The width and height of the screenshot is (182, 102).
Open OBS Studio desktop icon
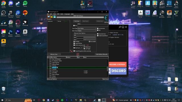coord(4,13)
